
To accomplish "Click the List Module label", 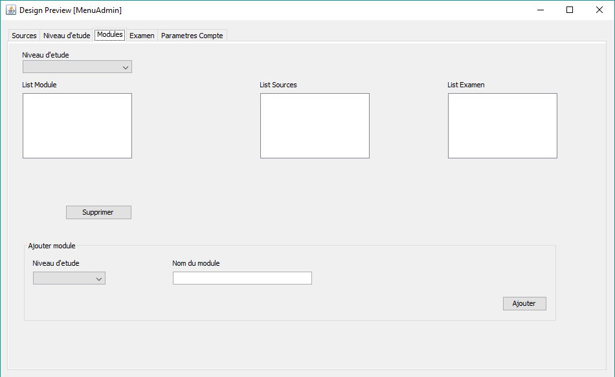I will point(39,85).
